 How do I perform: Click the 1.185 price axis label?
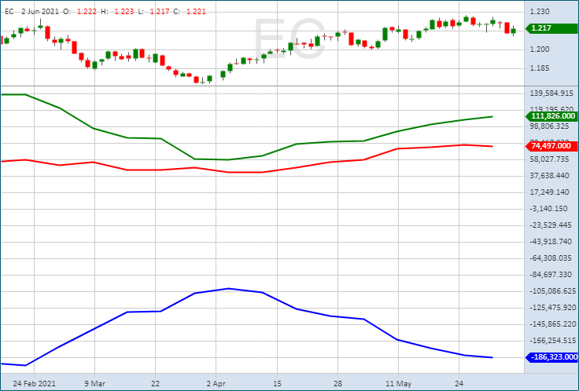coord(540,68)
